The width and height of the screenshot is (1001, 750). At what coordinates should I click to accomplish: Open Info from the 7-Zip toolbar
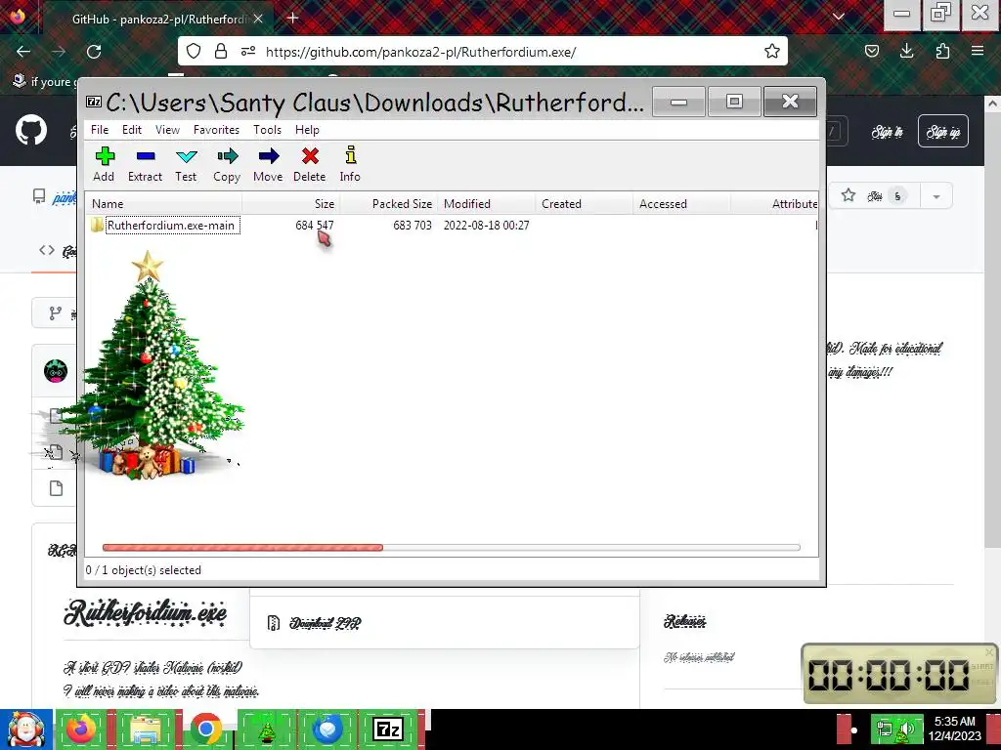click(350, 164)
